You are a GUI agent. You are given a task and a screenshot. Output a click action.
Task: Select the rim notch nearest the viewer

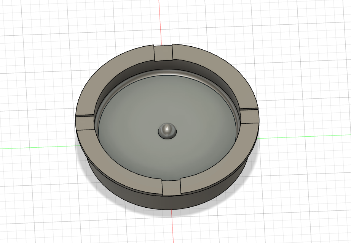pyautogui.click(x=171, y=188)
